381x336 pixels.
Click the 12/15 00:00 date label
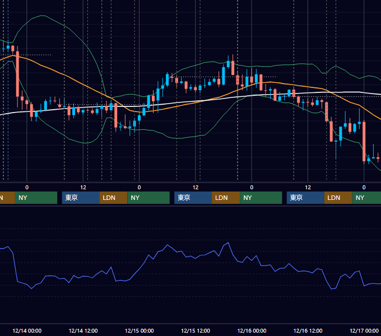point(139,330)
